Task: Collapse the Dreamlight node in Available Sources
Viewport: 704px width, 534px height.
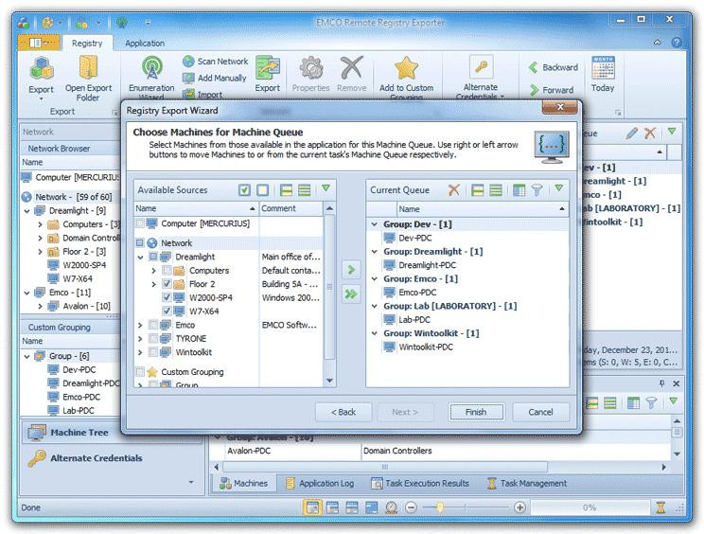Action: tap(141, 257)
